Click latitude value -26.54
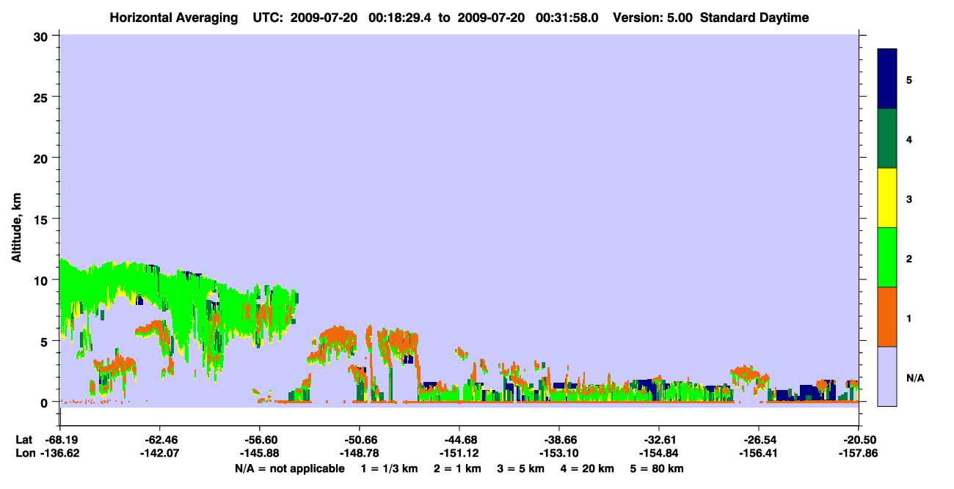 [759, 440]
